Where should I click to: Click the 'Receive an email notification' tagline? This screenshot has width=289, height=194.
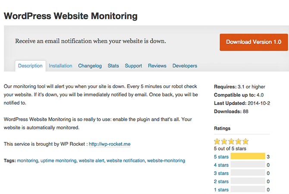pyautogui.click(x=91, y=41)
